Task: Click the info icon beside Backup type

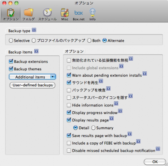Action: tap(34, 30)
